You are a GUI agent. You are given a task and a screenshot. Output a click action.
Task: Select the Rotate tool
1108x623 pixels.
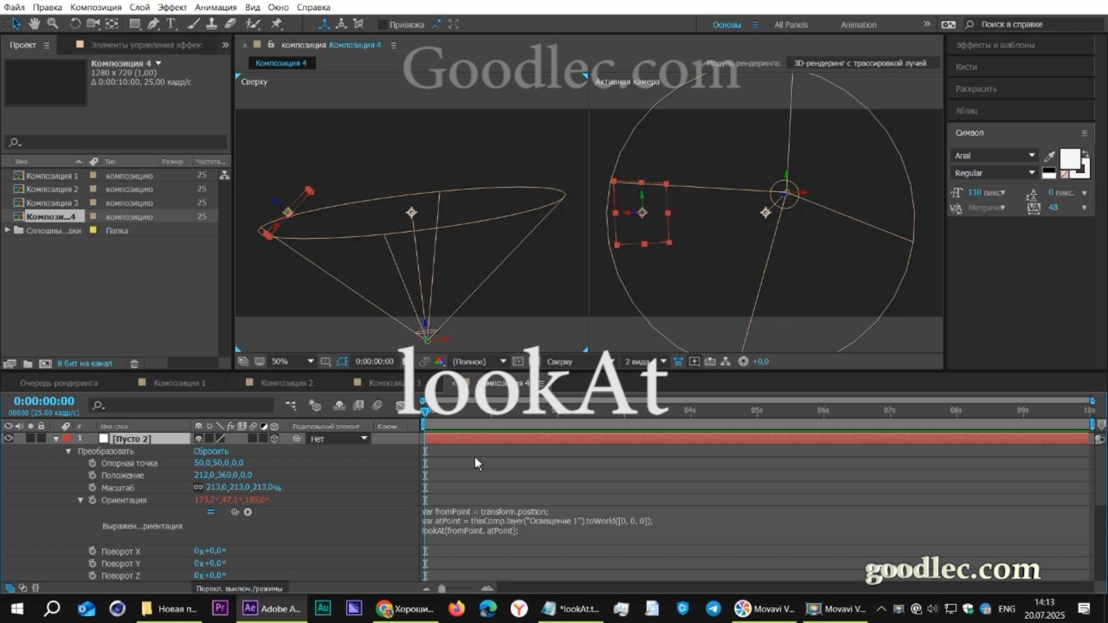click(75, 24)
